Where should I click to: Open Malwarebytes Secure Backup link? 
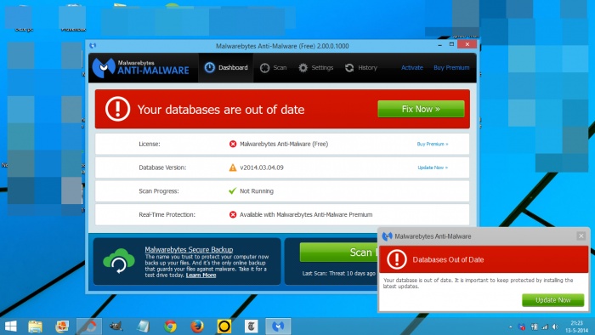[189, 250]
